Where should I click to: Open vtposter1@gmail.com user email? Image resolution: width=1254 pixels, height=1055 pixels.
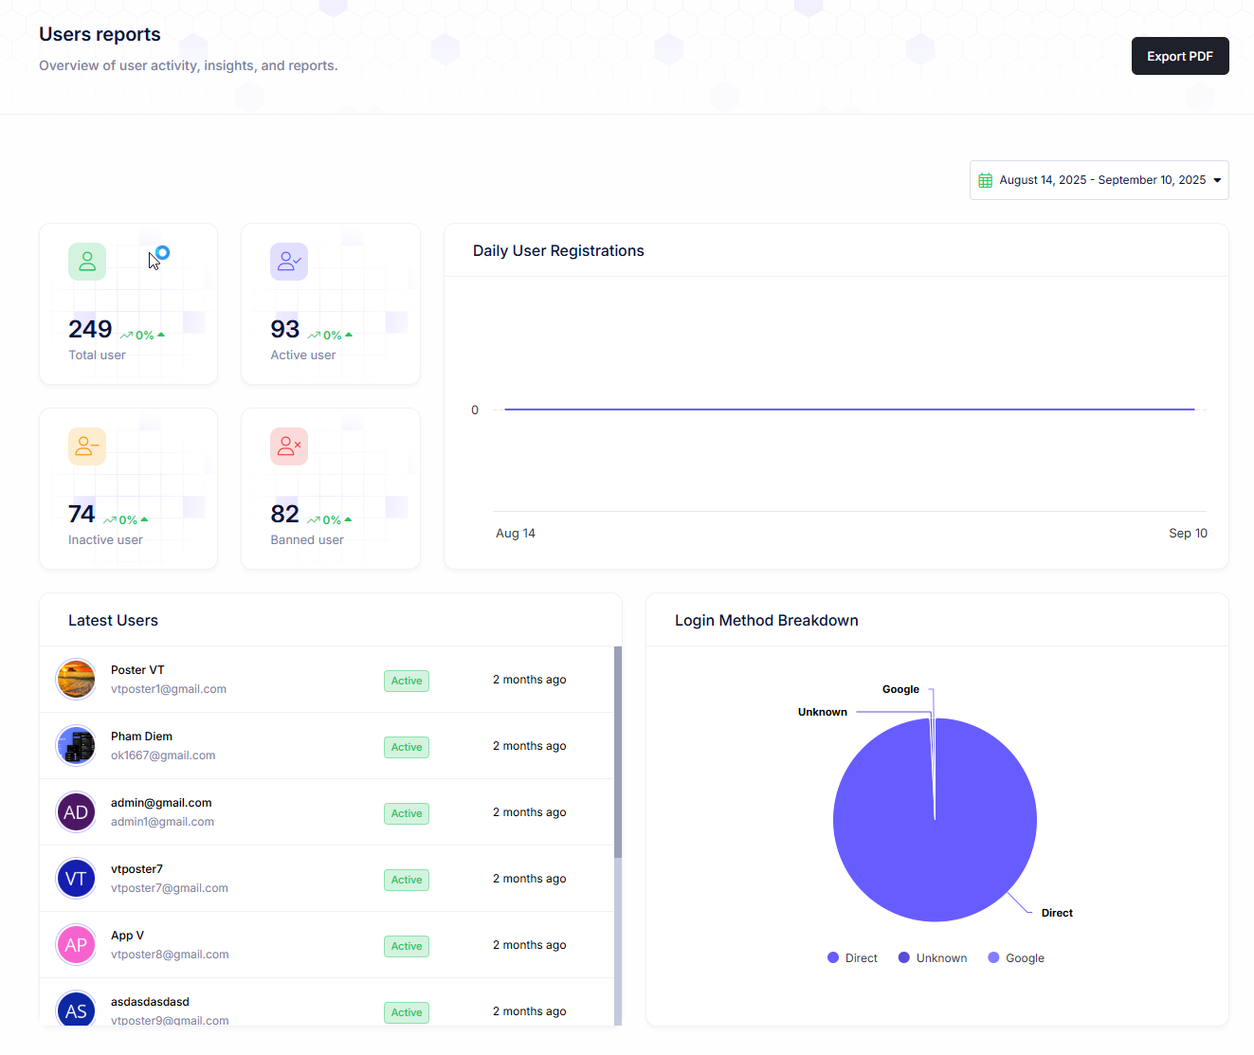click(169, 689)
